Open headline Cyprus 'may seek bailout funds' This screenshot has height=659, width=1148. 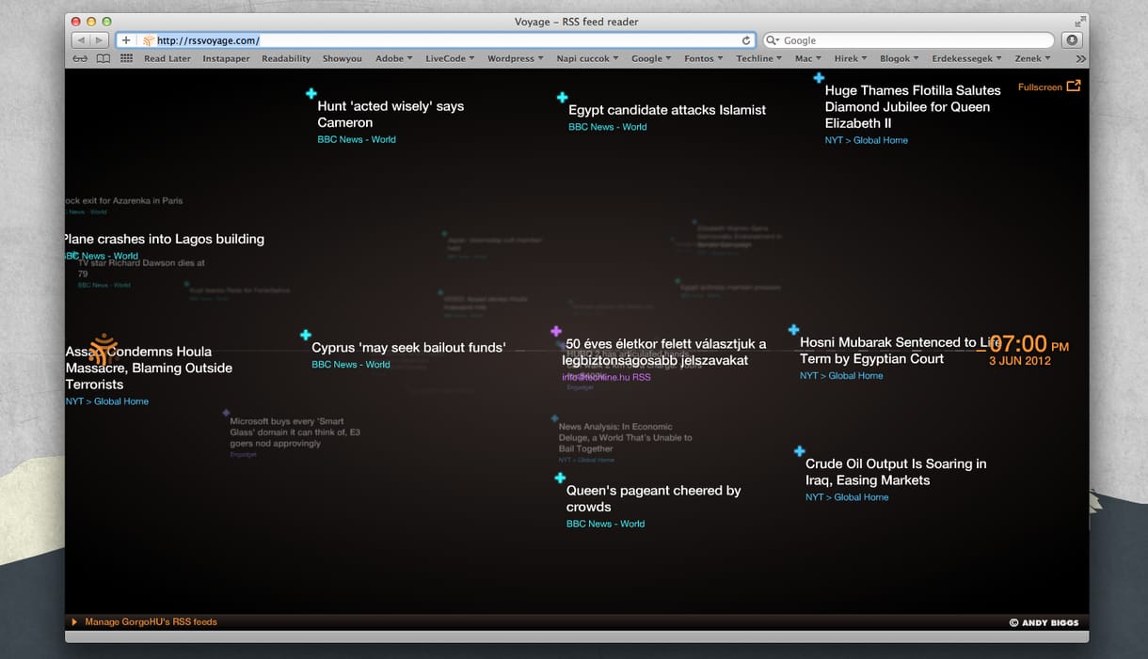coord(408,348)
